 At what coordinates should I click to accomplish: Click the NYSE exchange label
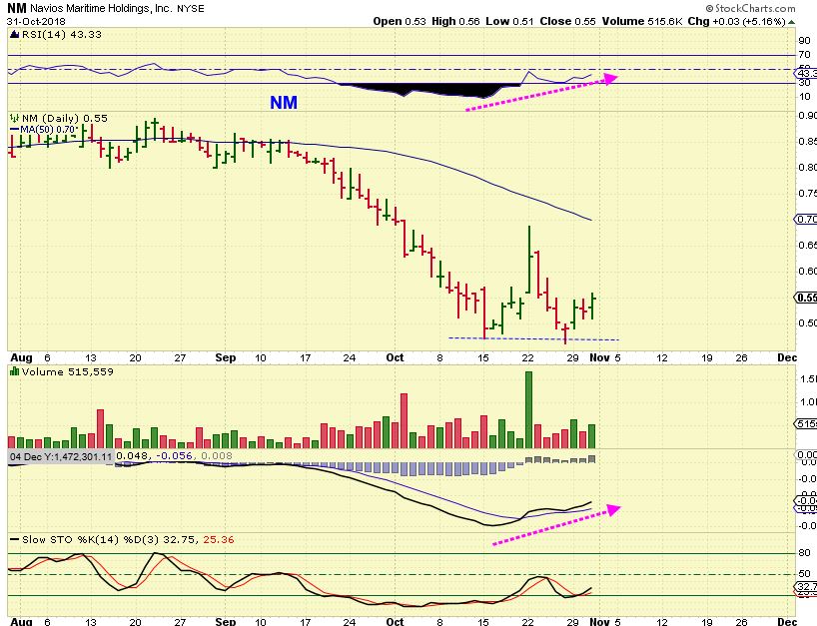click(x=190, y=9)
